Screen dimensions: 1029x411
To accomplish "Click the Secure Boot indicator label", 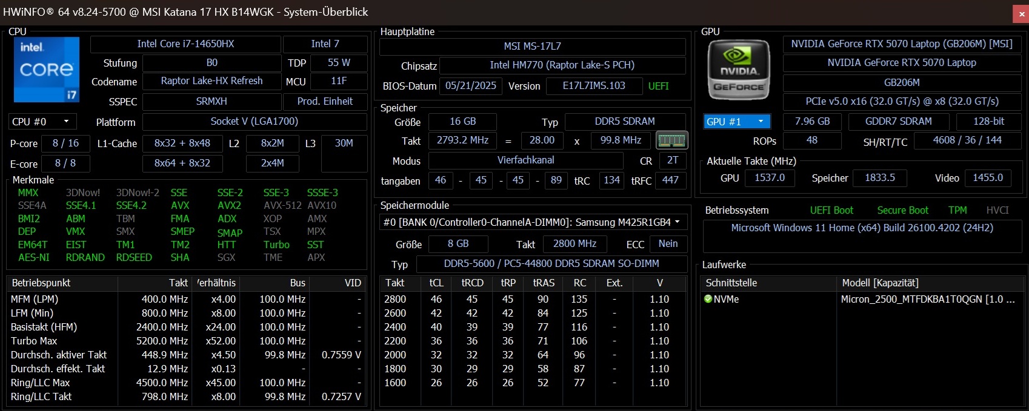I will (902, 210).
